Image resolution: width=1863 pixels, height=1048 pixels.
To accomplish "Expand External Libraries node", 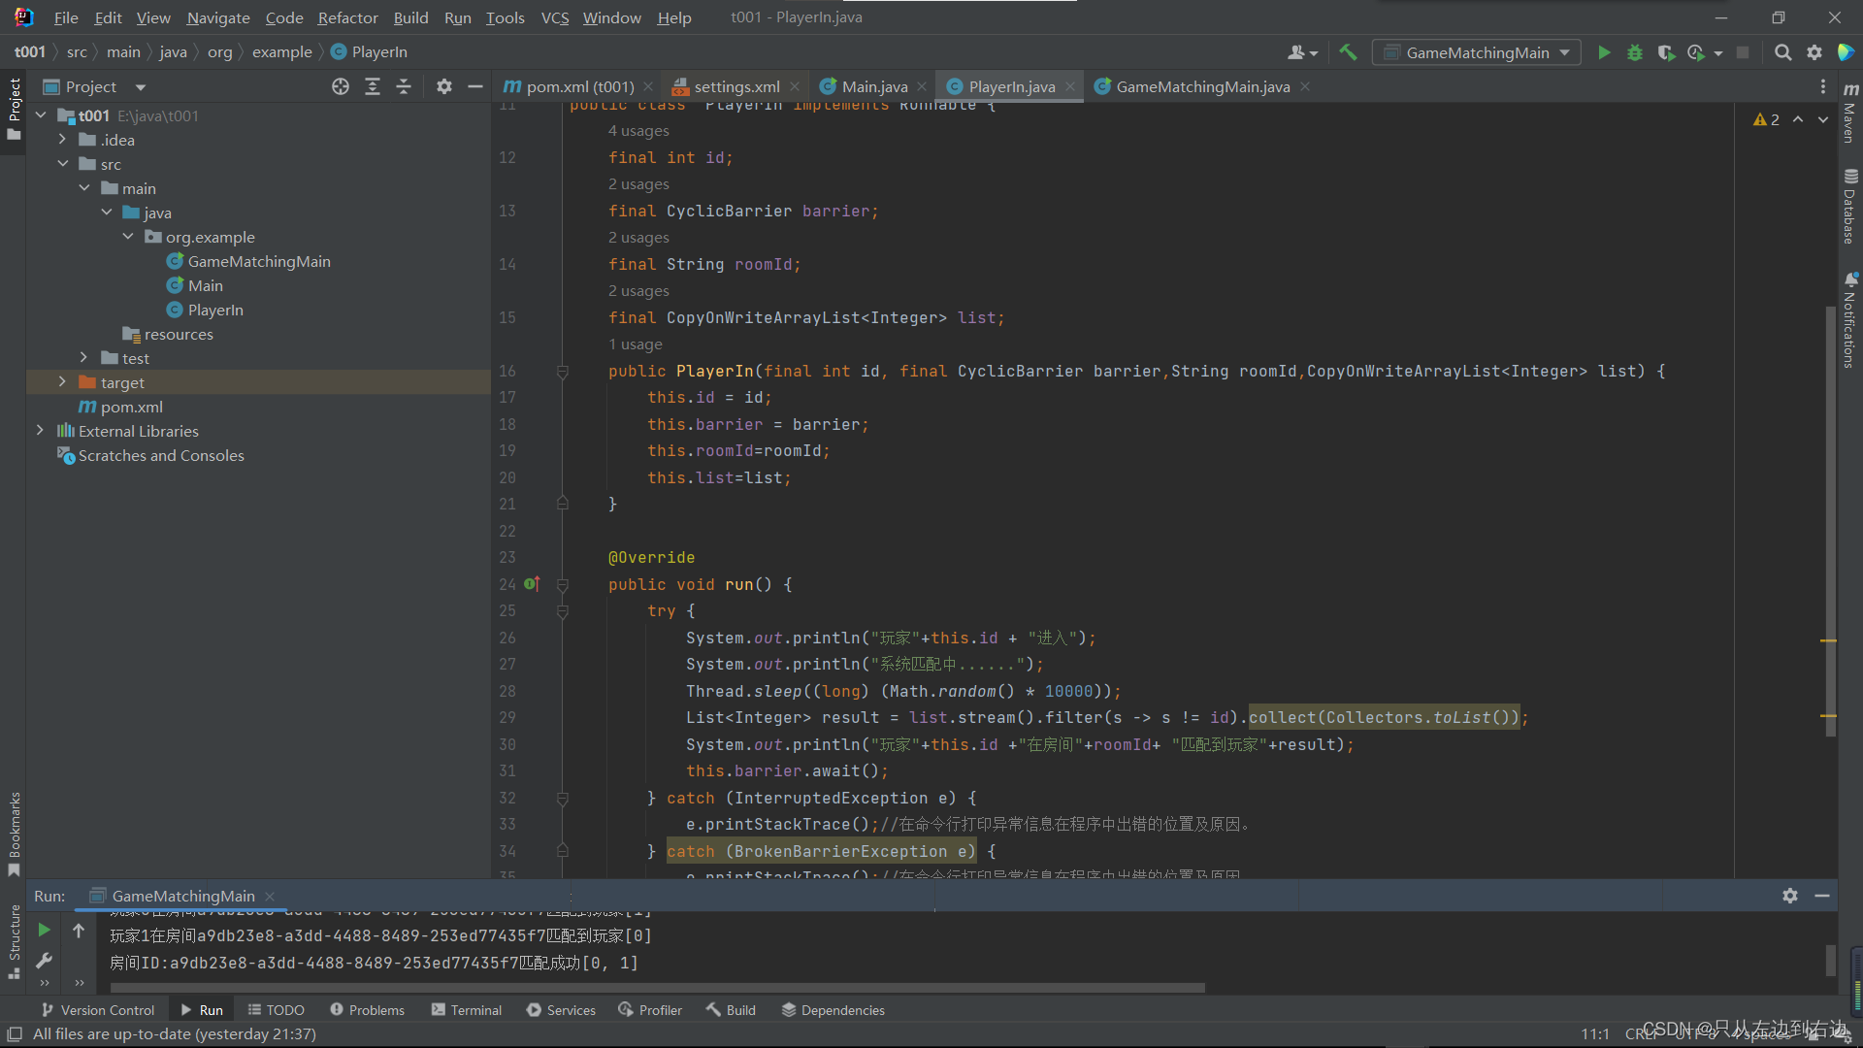I will tap(40, 431).
